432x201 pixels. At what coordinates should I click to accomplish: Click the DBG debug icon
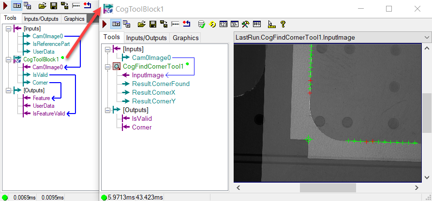256,24
